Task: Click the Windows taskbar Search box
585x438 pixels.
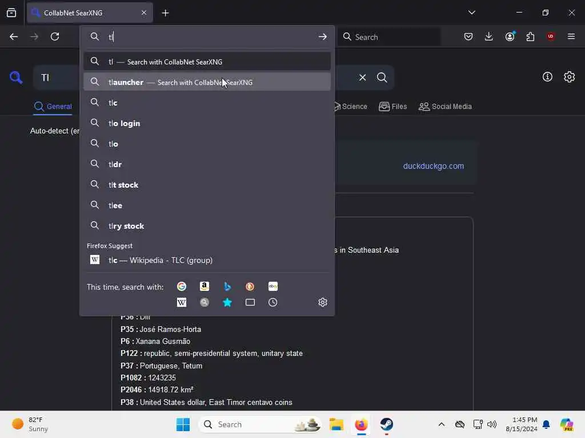Action: coord(260,424)
